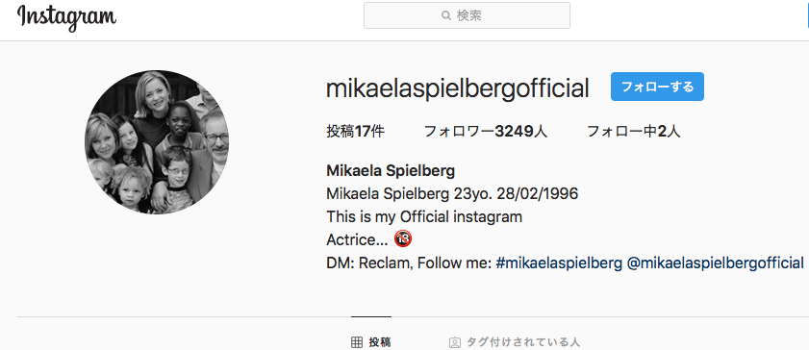809x350 pixels.
Task: Switch to the 投稿 posts tab
Action: point(371,341)
